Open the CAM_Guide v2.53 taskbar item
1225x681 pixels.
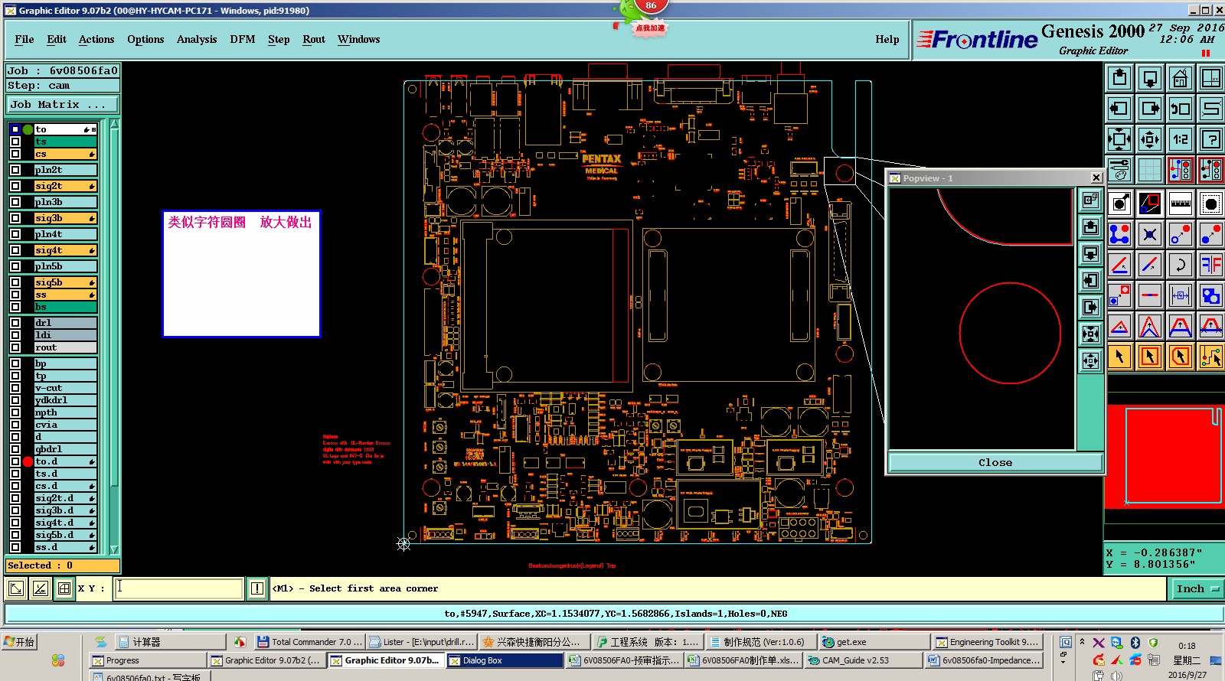pos(863,660)
